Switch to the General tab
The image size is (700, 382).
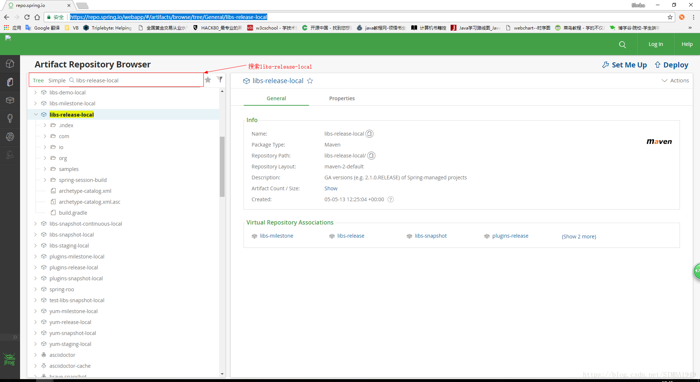point(276,98)
